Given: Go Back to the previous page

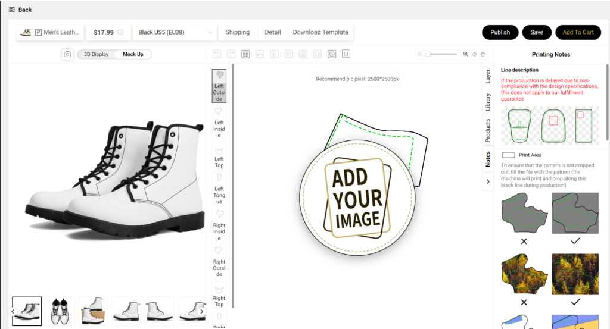Looking at the screenshot, I should 25,10.
